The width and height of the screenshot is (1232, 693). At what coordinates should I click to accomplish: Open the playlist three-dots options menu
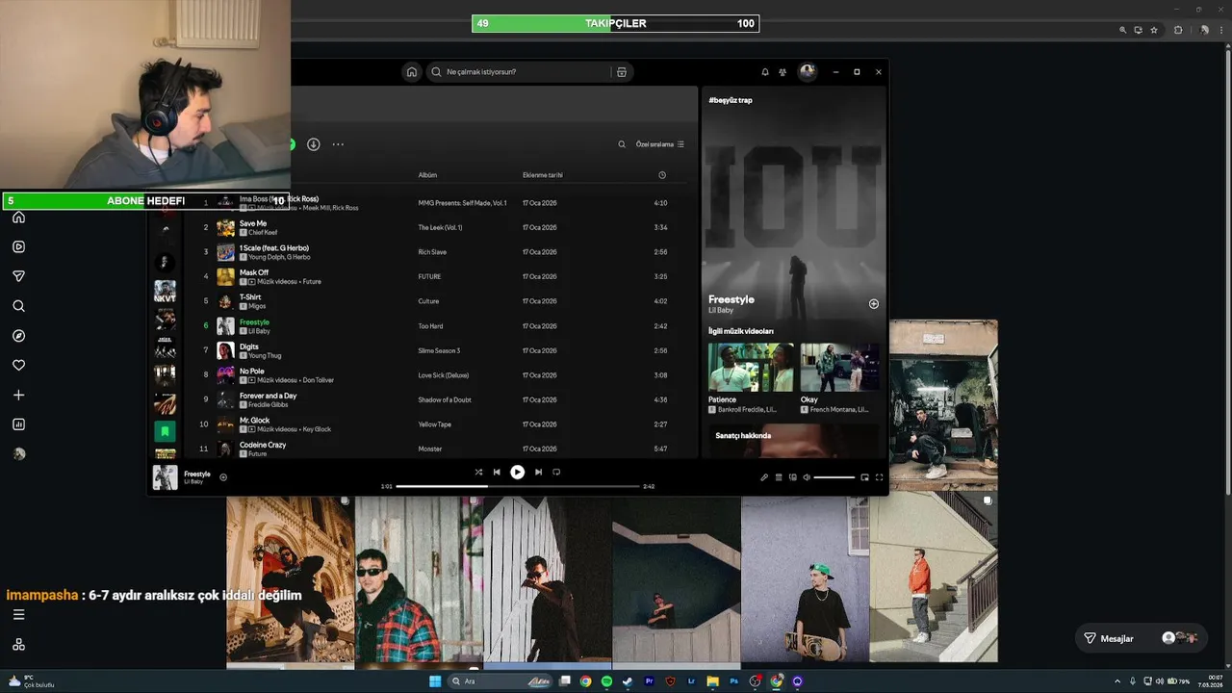338,144
